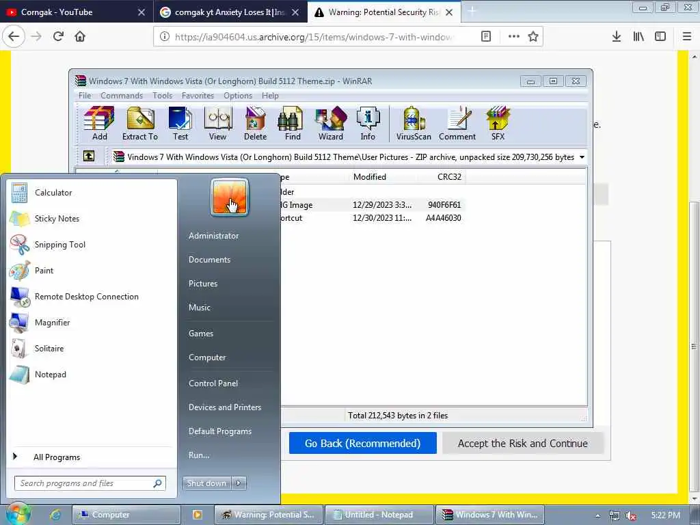Viewport: 700px width, 525px height.
Task: Click the Test archive icon
Action: (x=180, y=123)
